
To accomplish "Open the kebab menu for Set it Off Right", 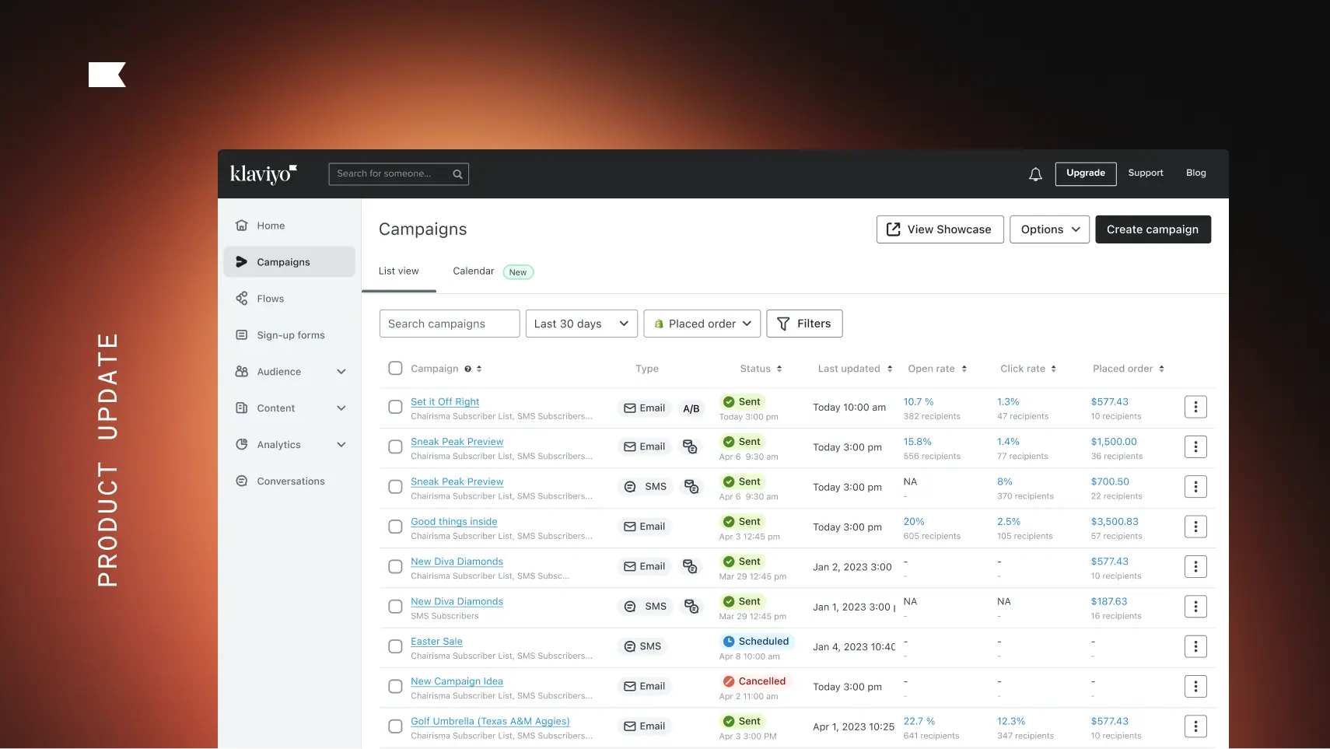I will [1195, 407].
